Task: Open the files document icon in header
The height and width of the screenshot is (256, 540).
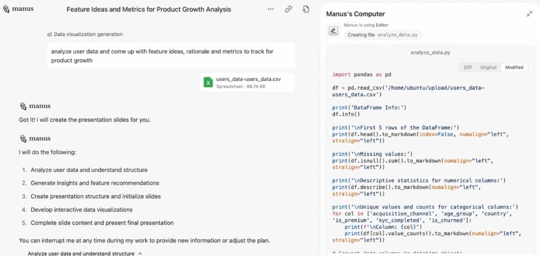Action: tap(305, 9)
